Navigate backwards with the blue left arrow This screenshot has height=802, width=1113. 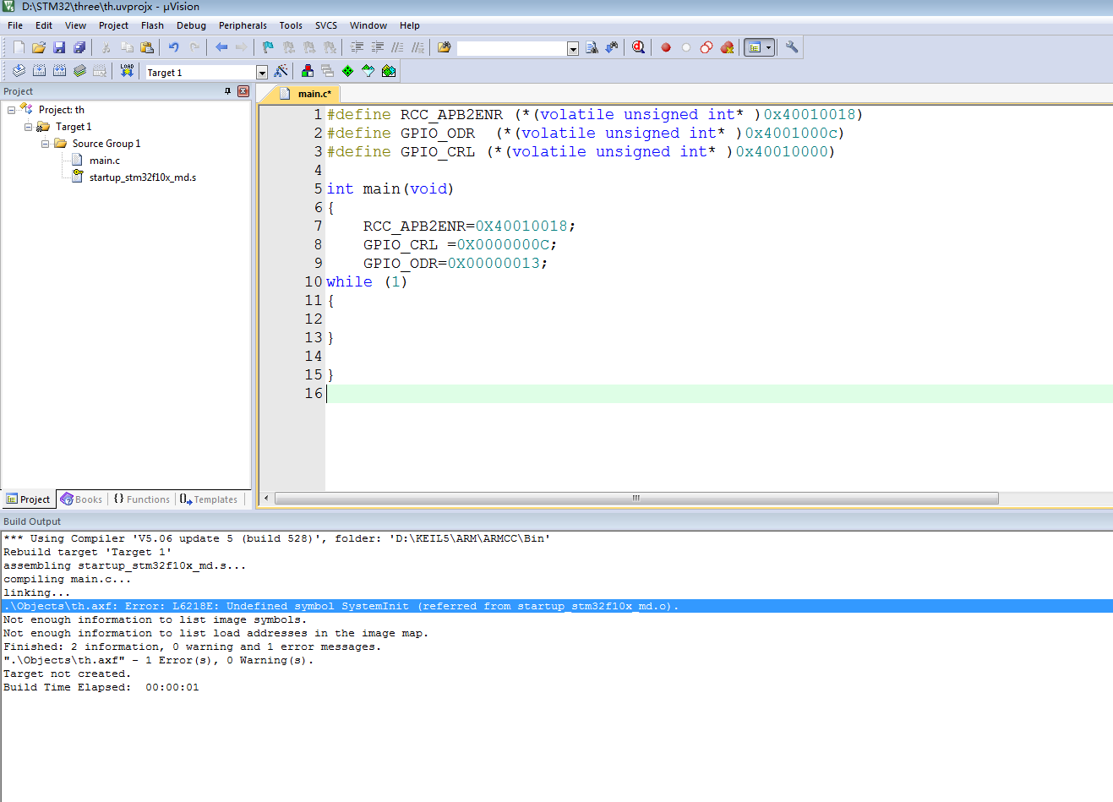click(x=221, y=47)
